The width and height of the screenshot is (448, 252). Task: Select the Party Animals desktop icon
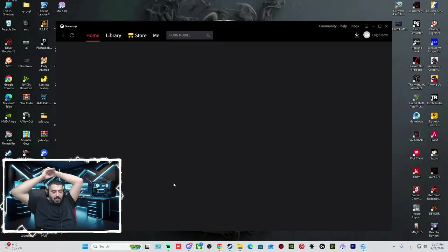point(44,64)
